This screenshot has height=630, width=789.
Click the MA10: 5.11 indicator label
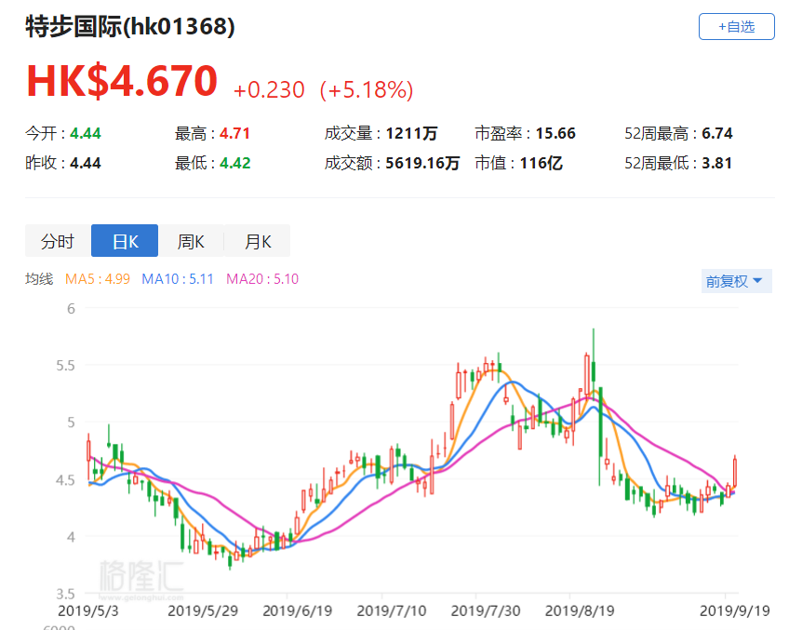[x=178, y=279]
